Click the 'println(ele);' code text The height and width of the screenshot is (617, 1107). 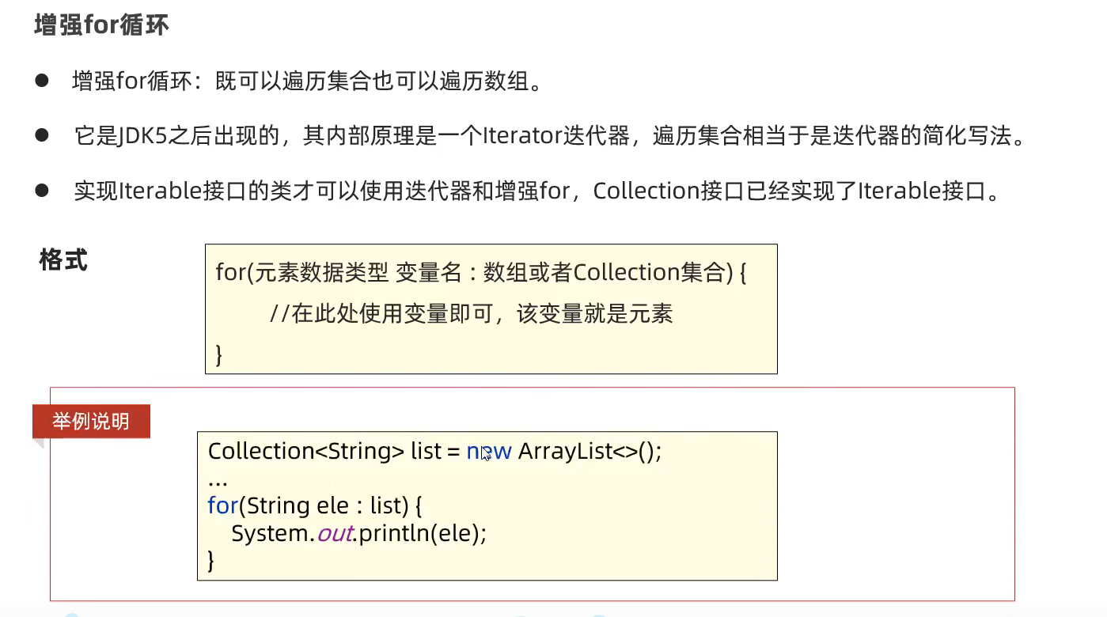[x=423, y=533]
